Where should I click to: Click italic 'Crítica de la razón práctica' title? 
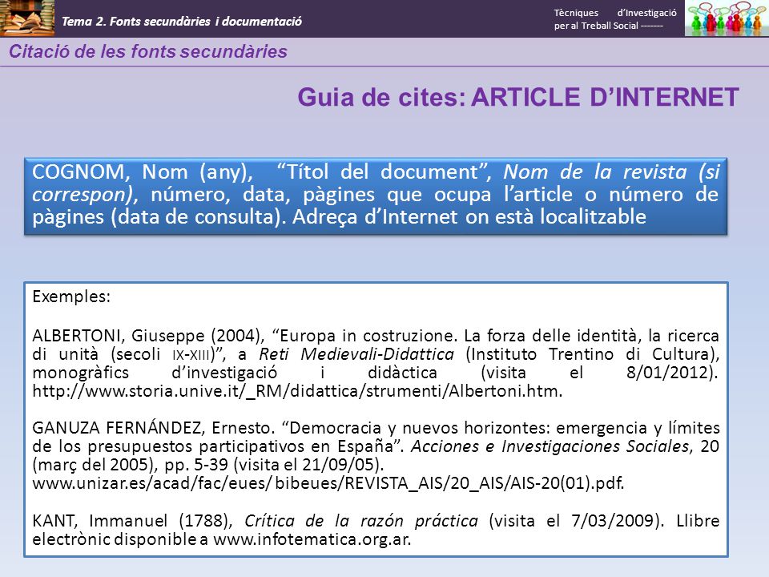pyautogui.click(x=361, y=521)
